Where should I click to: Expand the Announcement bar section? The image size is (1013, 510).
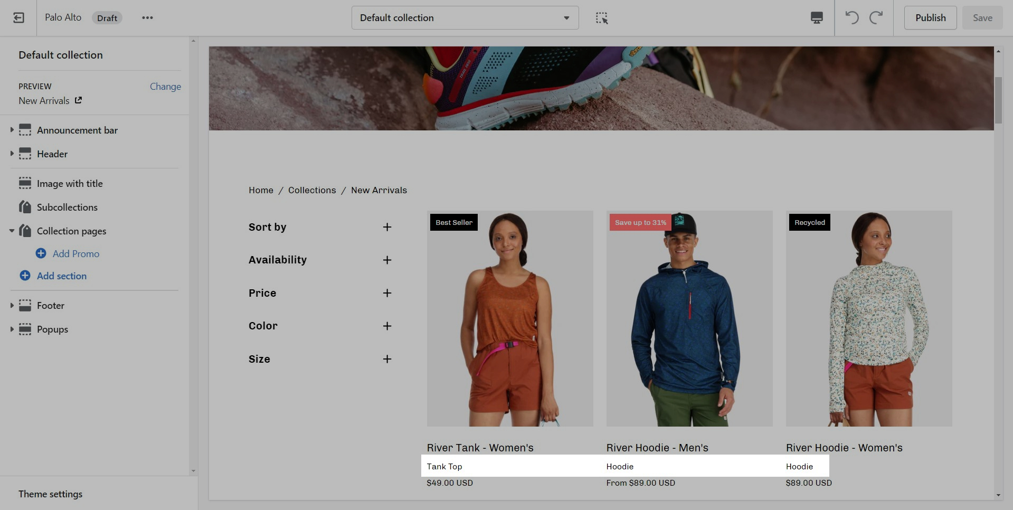pos(12,130)
